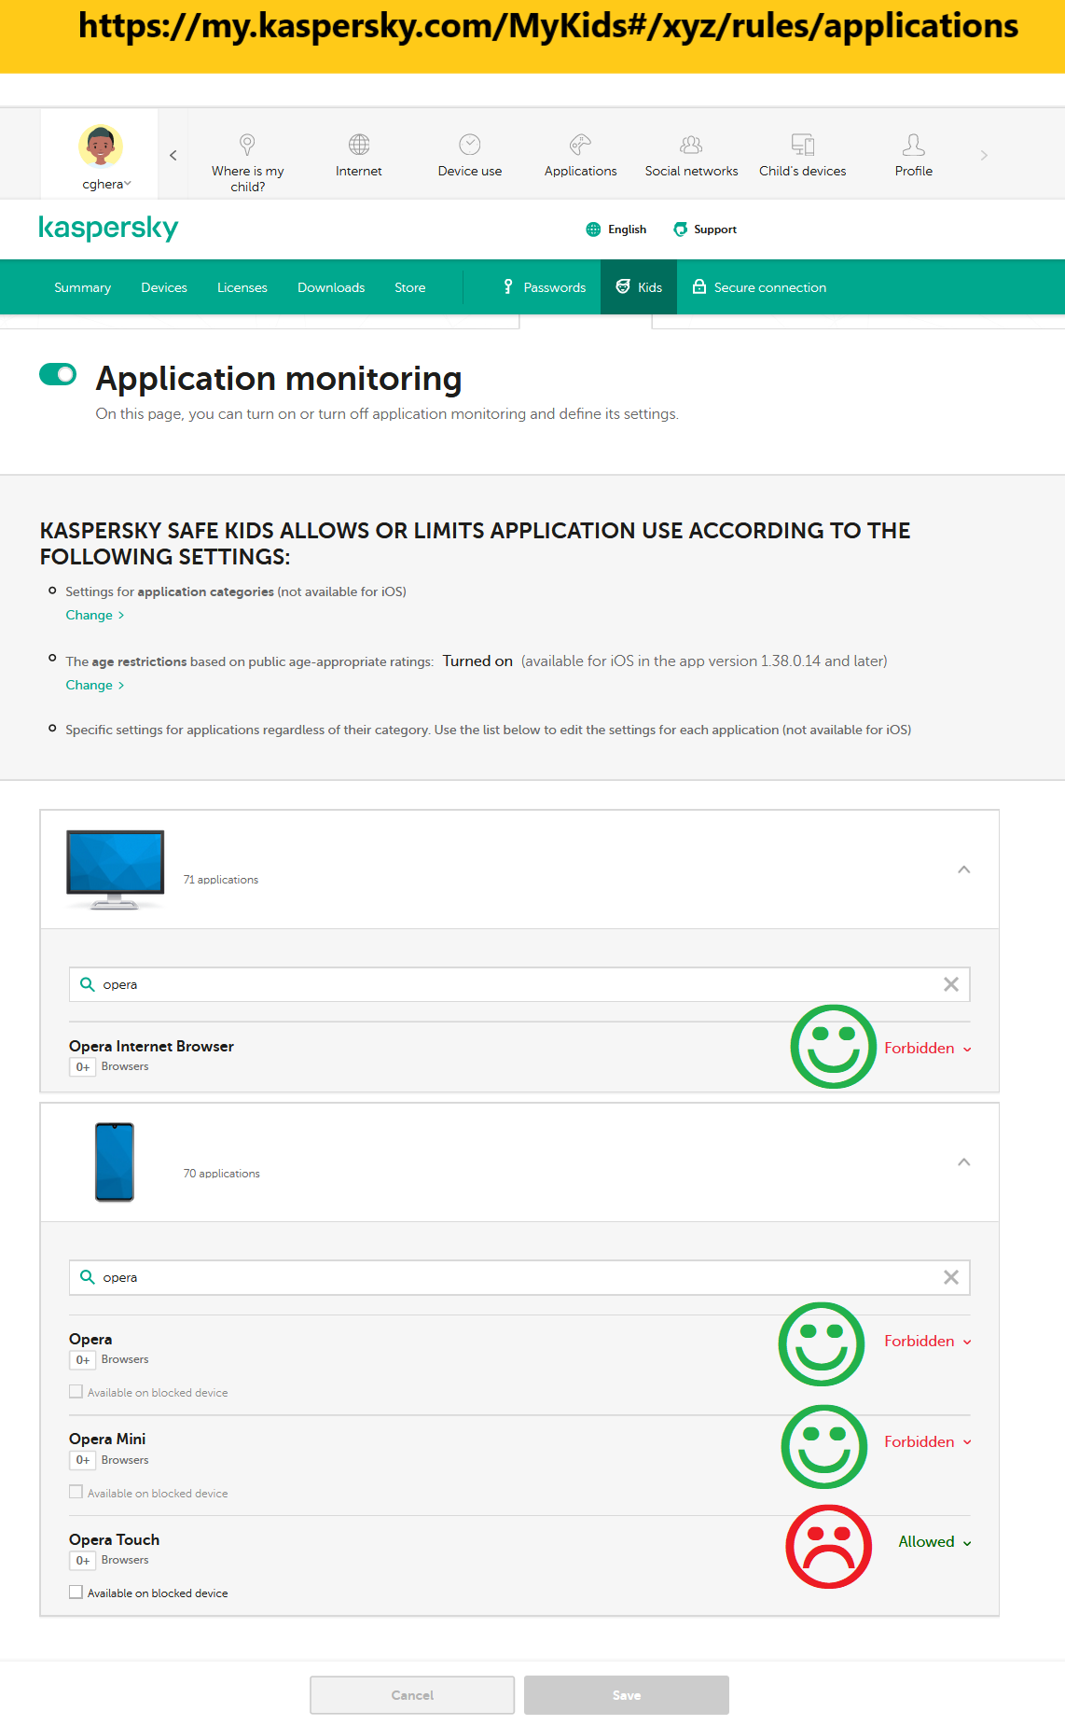Viewport: 1065px width, 1725px height.
Task: Open the Forbidden dropdown for Opera
Action: [928, 1341]
